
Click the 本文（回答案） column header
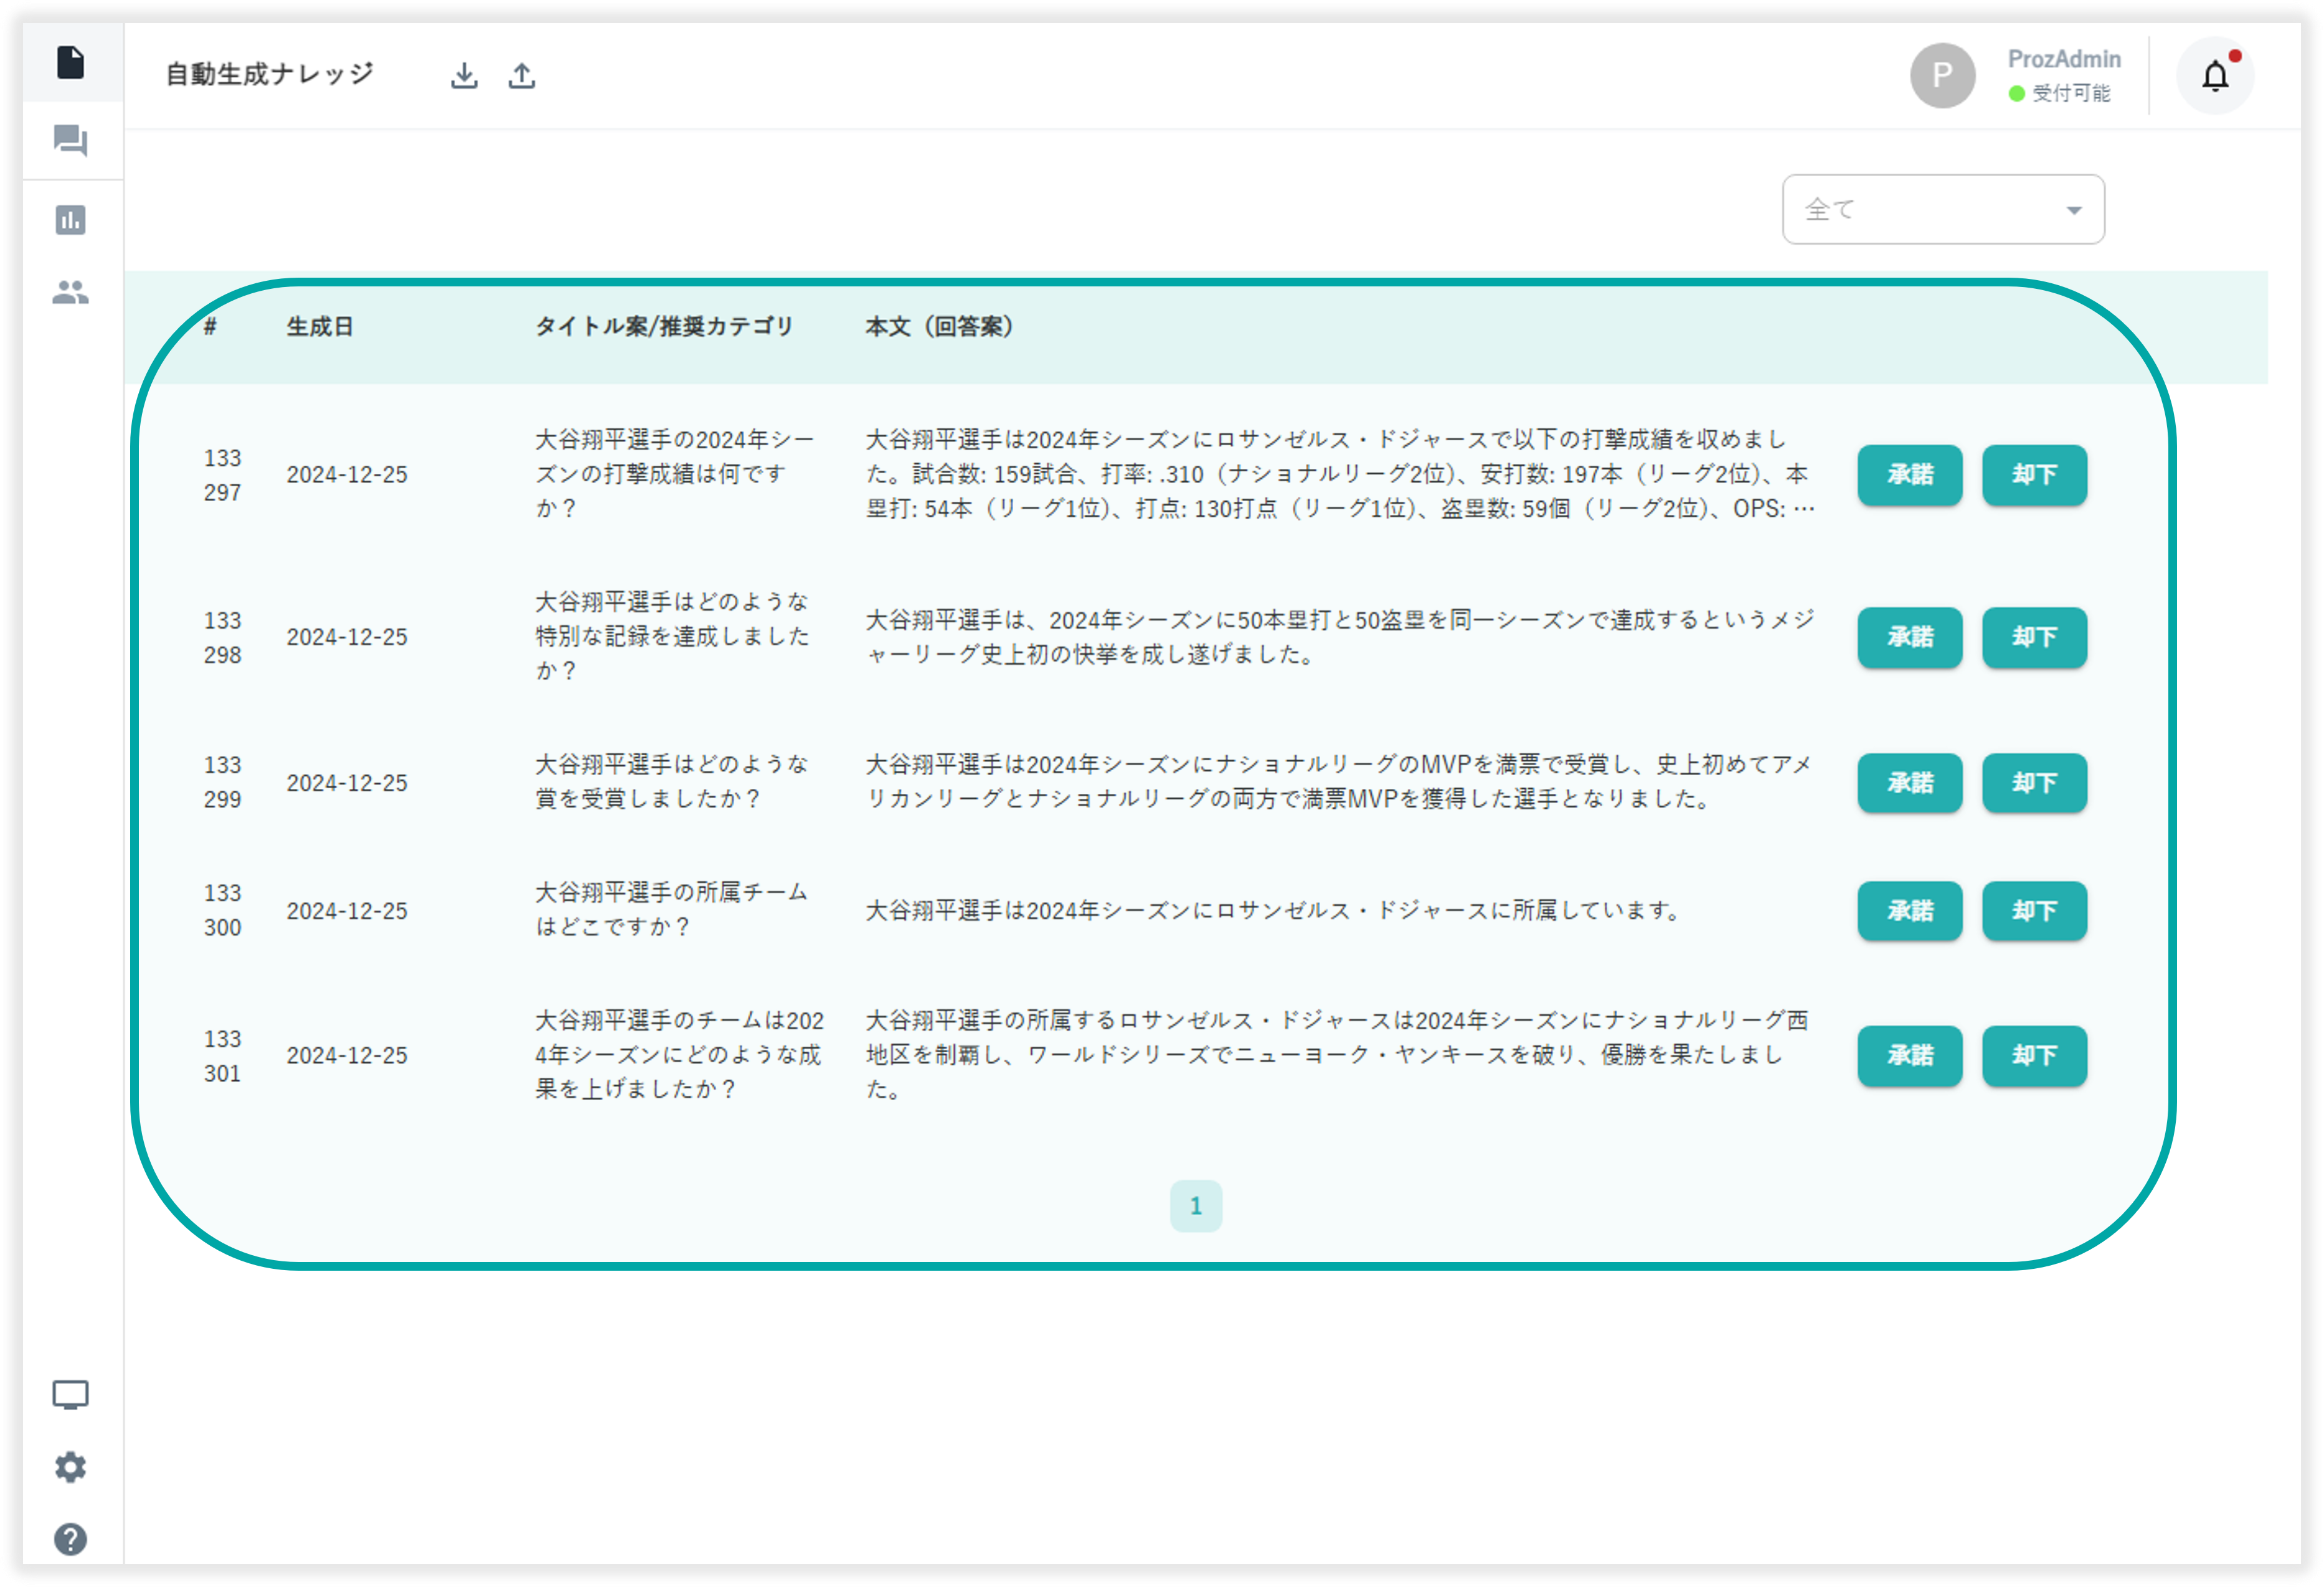tap(939, 327)
